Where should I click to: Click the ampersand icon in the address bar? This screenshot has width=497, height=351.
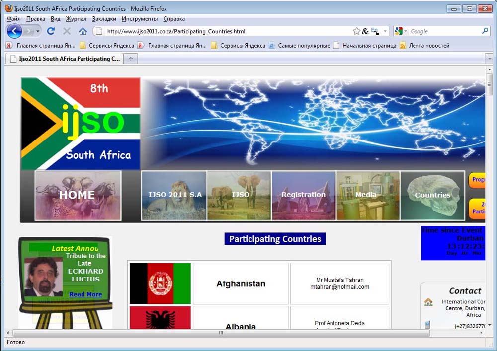point(365,31)
